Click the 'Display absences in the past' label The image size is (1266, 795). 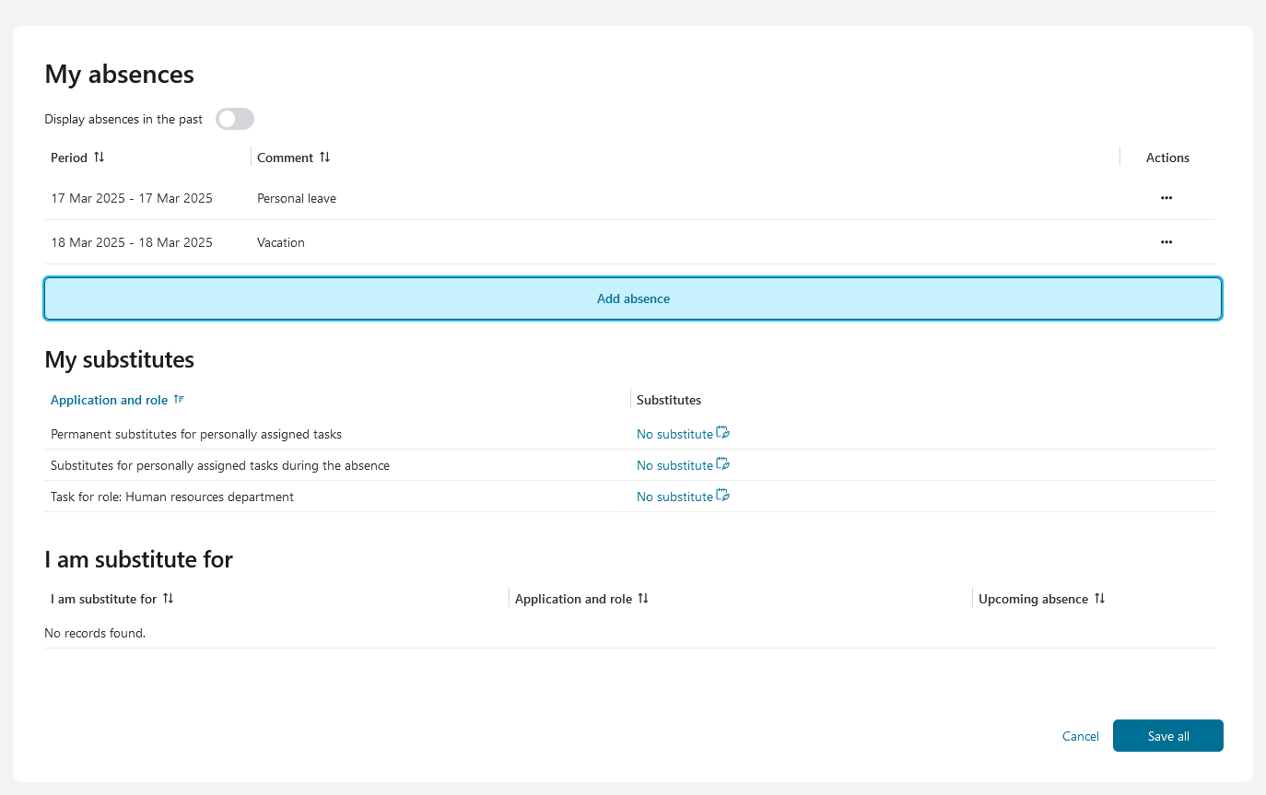click(x=123, y=119)
